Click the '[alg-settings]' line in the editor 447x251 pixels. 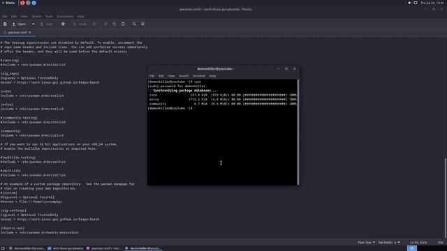pos(13,211)
